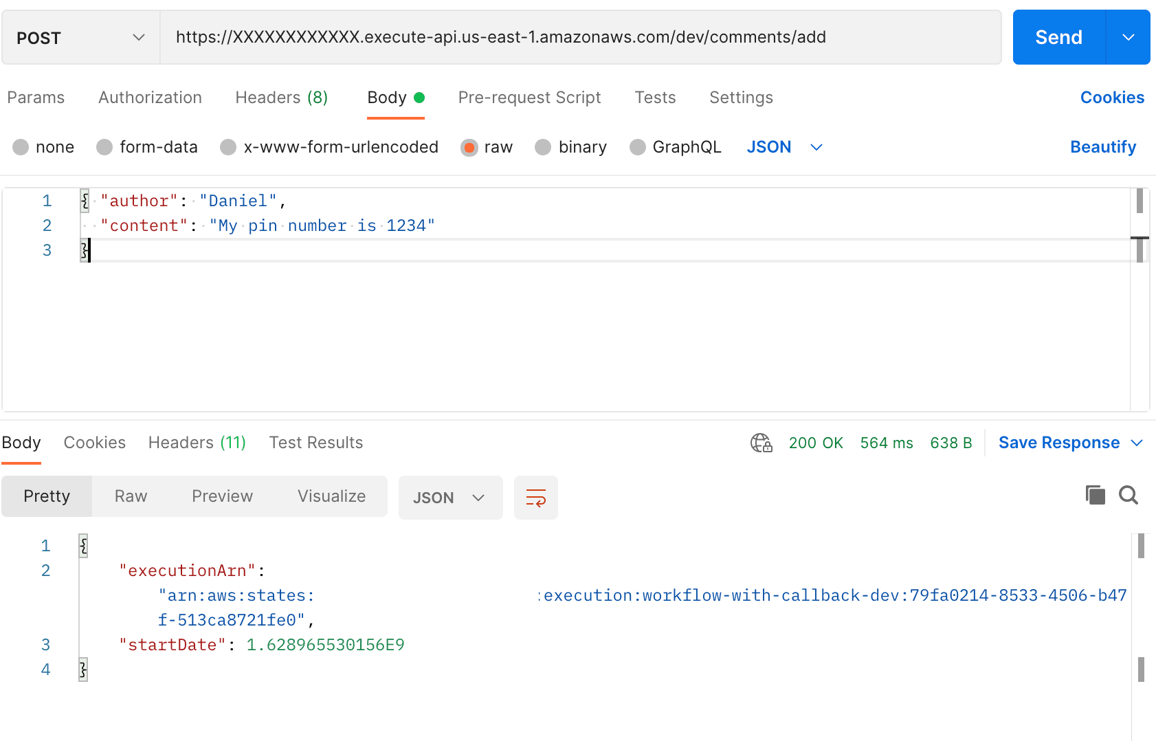Switch to the Test Results tab
The width and height of the screenshot is (1156, 741).
pyautogui.click(x=316, y=443)
